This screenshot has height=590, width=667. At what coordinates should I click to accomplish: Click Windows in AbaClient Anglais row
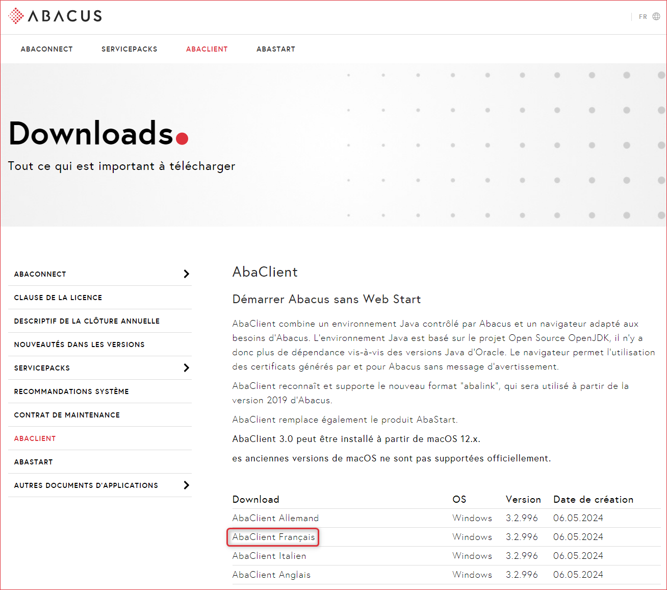[472, 575]
